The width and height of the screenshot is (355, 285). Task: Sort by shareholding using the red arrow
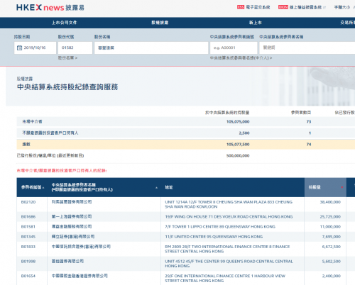coord(342,187)
